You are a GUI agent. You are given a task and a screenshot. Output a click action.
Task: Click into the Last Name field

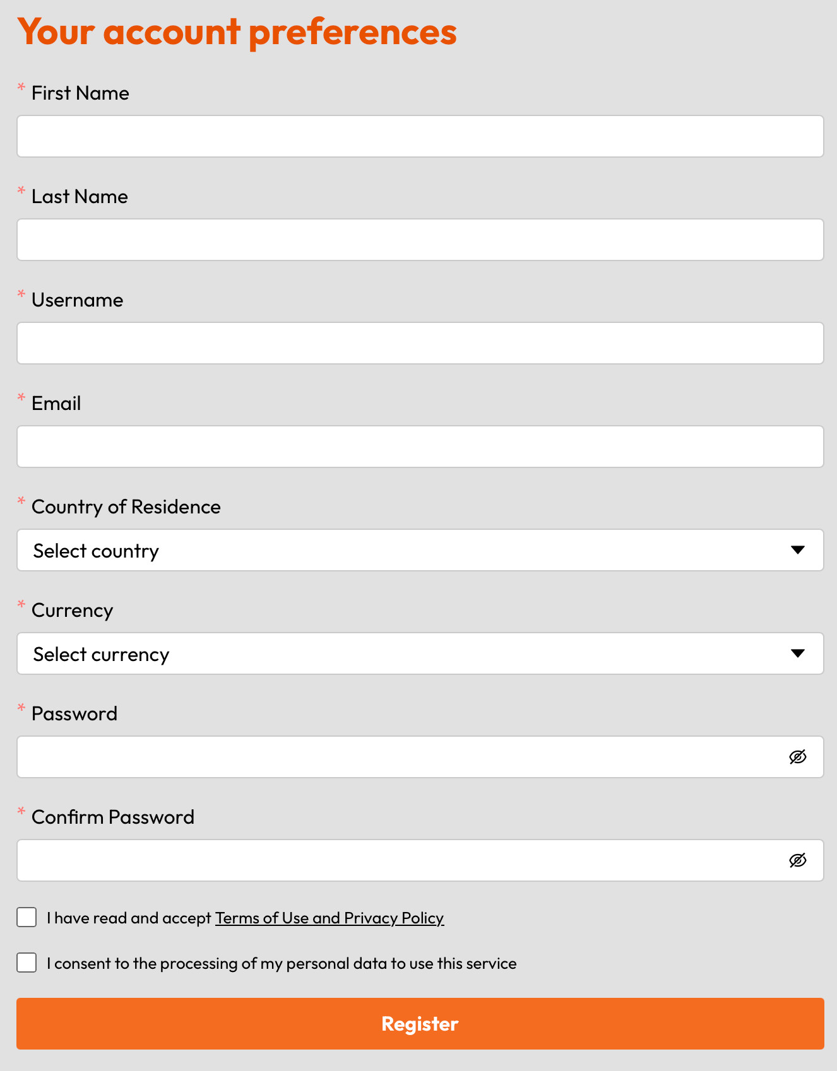(420, 240)
